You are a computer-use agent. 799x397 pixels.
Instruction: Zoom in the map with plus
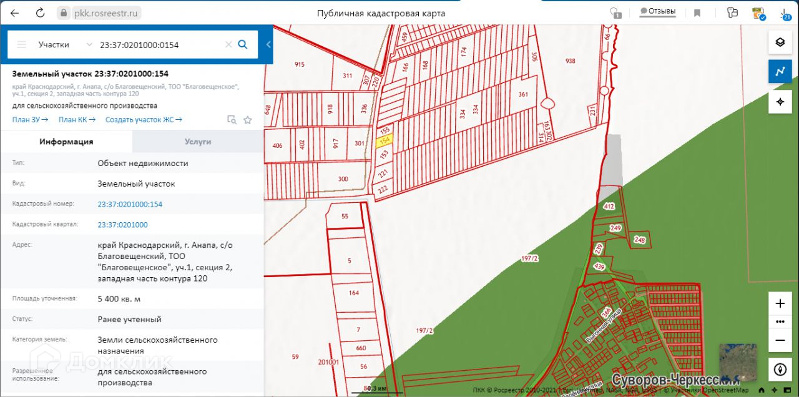[780, 304]
